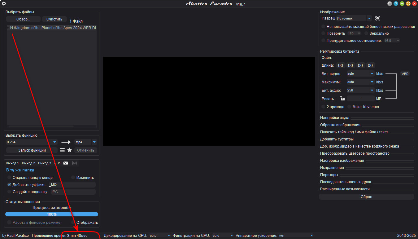
Task: Click the star favorites icon
Action: point(70,150)
